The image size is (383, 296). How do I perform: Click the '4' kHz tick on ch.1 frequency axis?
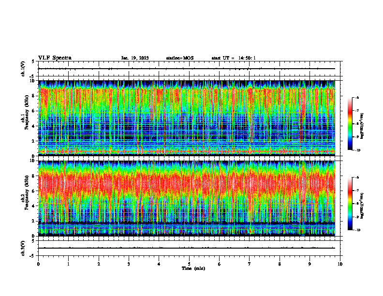[x=34, y=126]
